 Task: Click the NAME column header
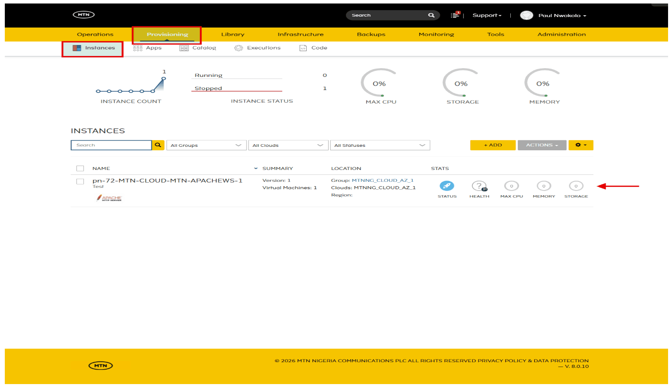click(101, 168)
